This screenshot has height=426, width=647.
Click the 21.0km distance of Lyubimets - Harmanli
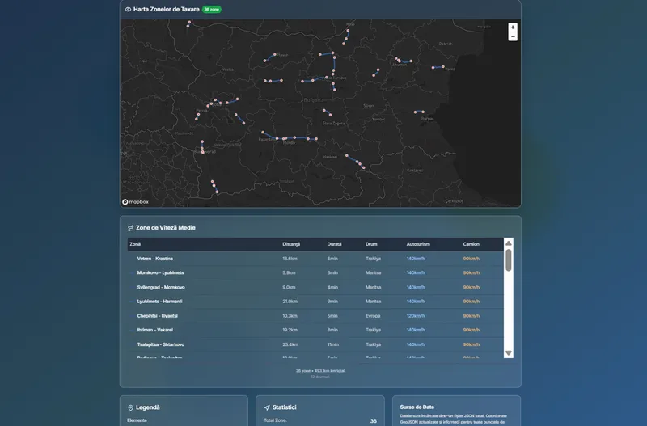290,301
